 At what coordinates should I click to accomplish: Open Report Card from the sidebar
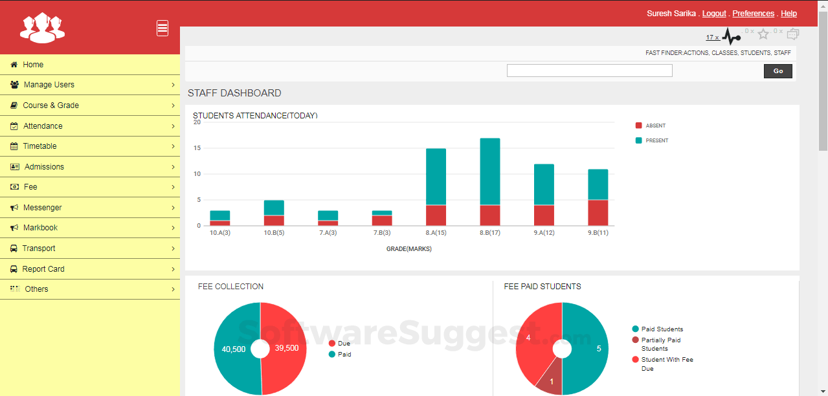point(45,269)
